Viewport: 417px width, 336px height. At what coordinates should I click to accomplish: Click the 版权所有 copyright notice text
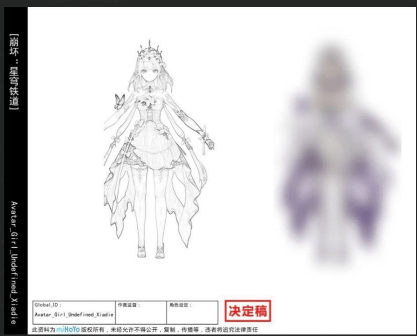tap(145, 330)
